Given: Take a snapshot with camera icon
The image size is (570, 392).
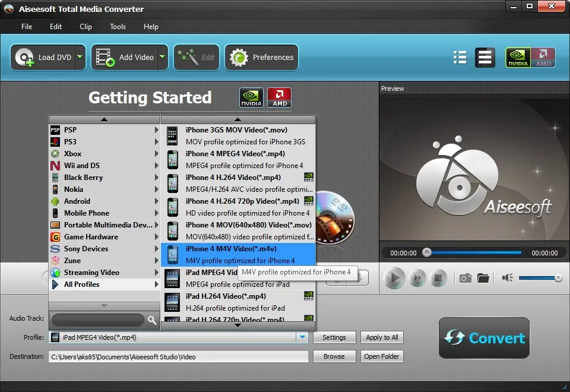Looking at the screenshot, I should tap(465, 279).
